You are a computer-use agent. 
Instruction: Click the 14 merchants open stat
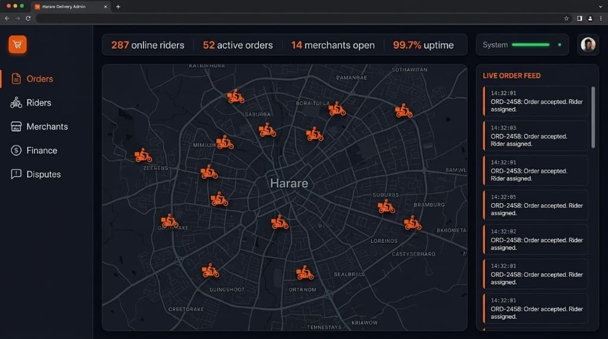(332, 45)
